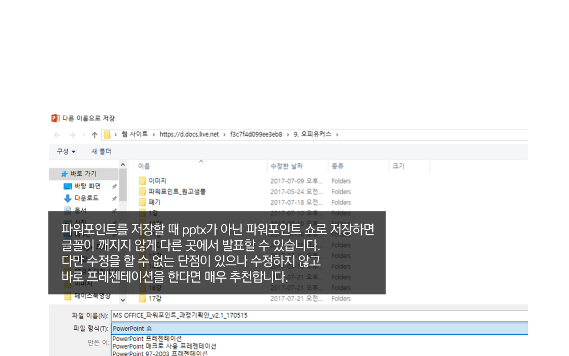The image size is (569, 356).
Task: Go up one folder level
Action: [94, 135]
